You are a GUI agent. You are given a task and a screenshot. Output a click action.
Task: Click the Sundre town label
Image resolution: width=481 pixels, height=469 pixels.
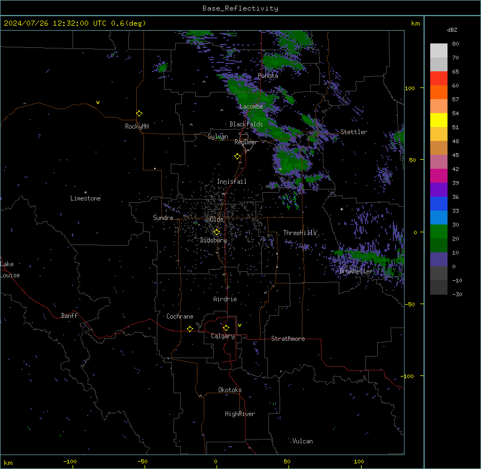tap(163, 218)
